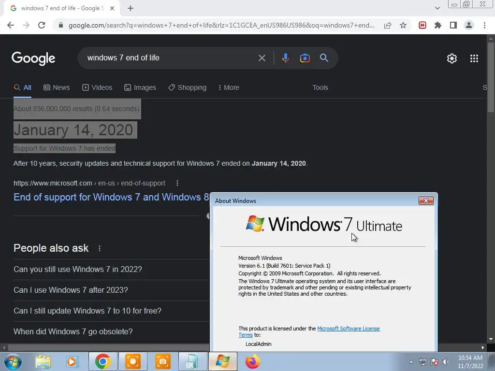Click the Chrome address bar URL

click(221, 25)
